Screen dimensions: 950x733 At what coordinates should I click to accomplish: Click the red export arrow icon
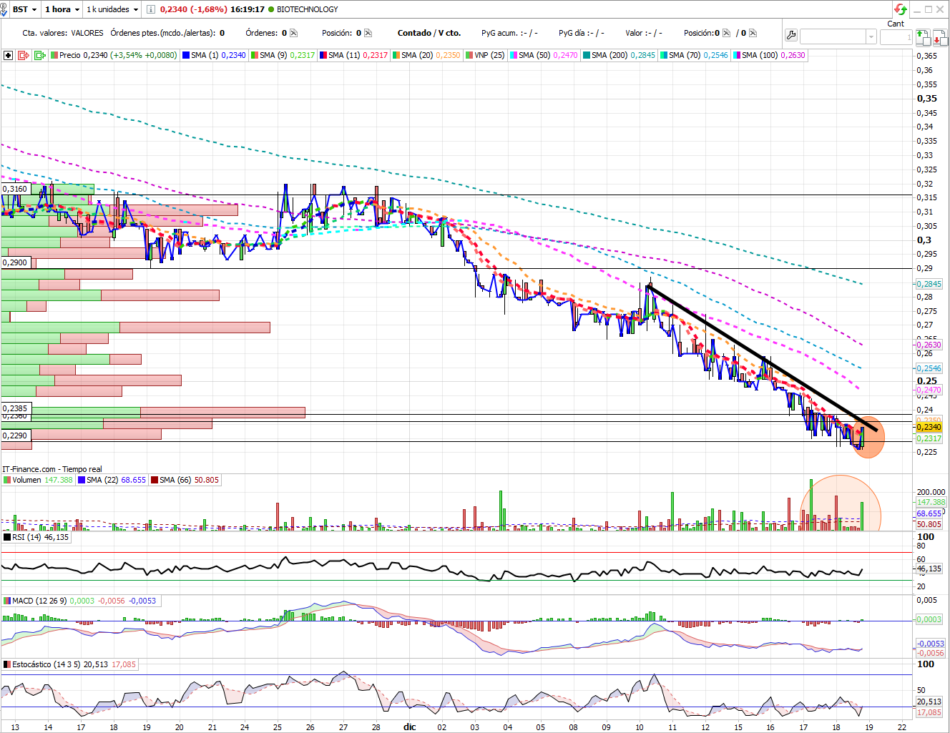(x=24, y=55)
